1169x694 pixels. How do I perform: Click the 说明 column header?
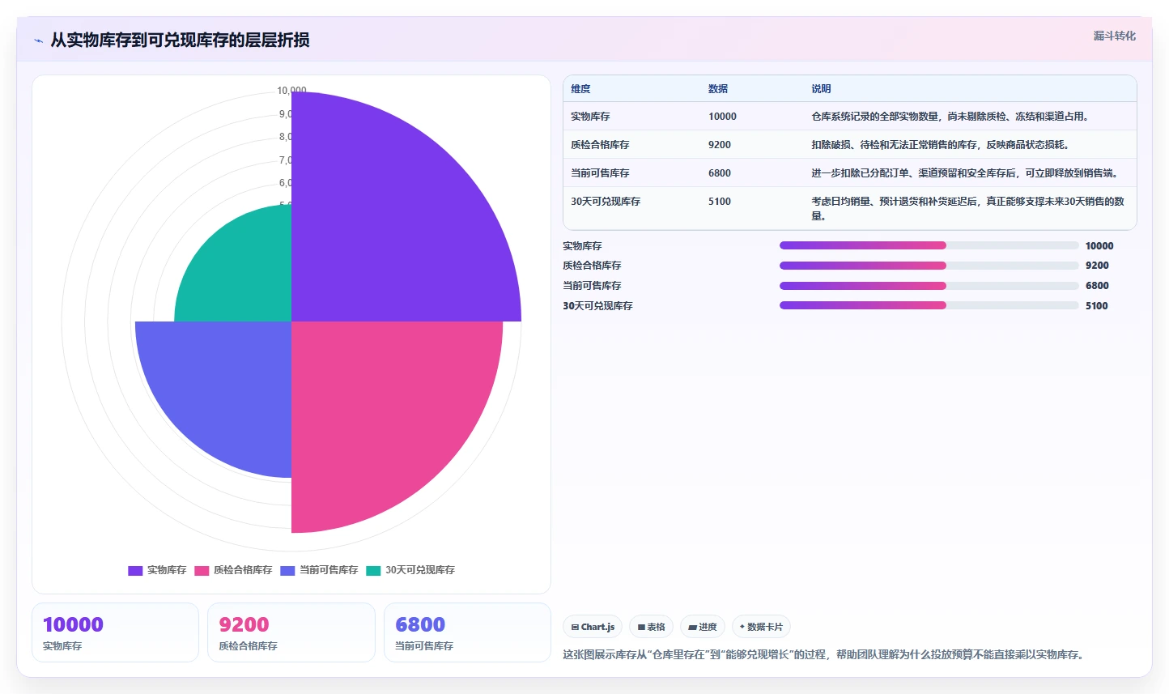click(821, 89)
